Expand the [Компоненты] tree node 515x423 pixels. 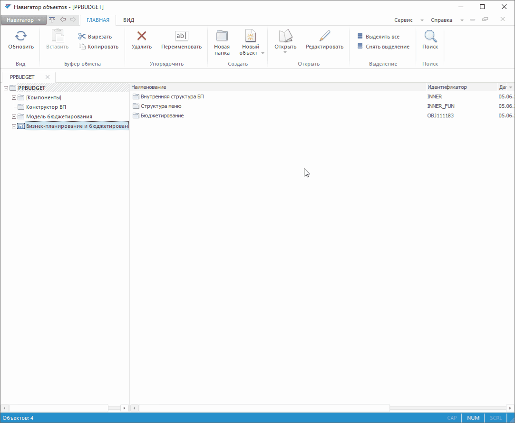14,97
